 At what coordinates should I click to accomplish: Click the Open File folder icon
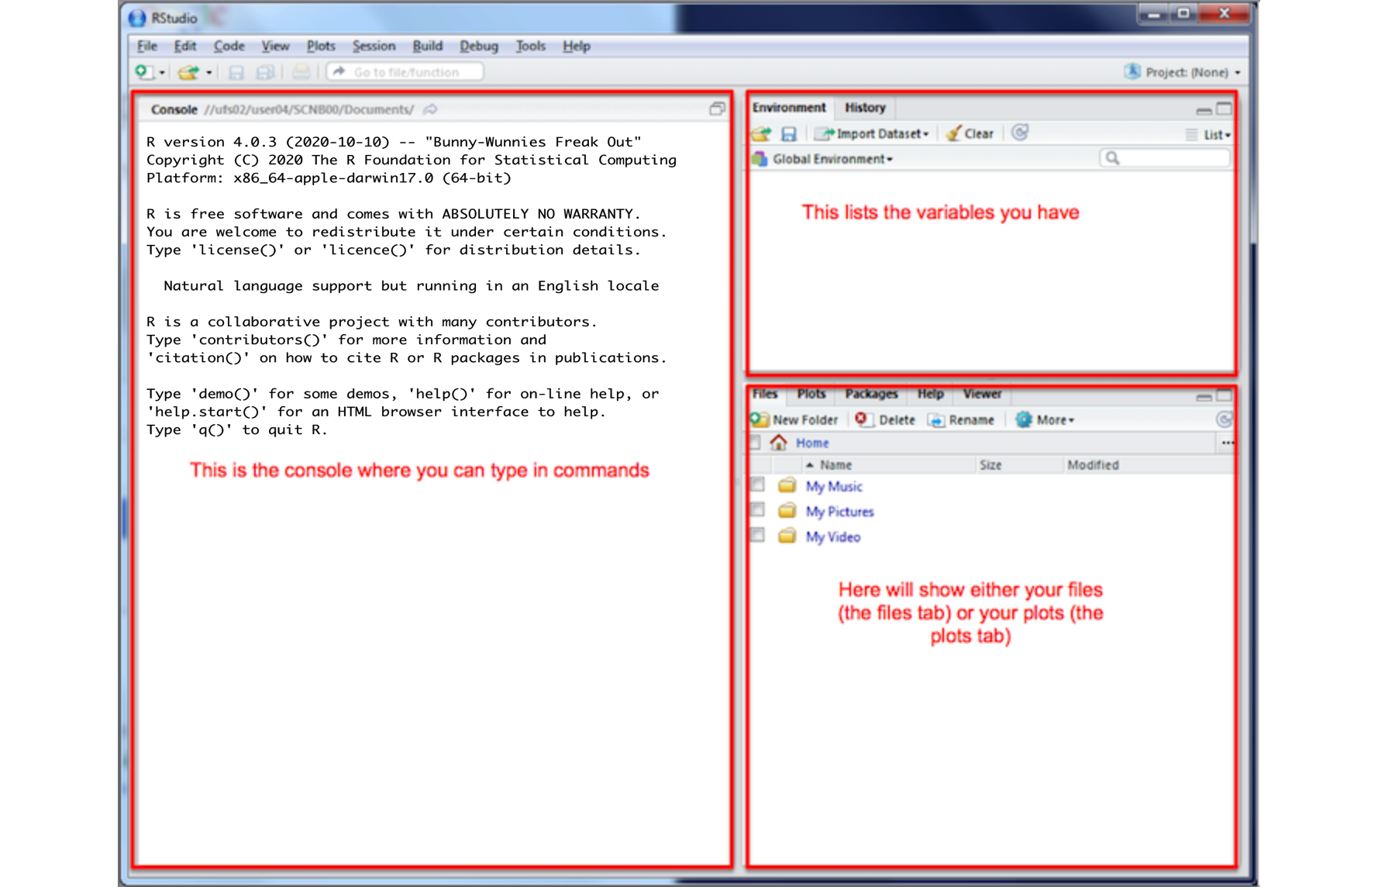[188, 72]
